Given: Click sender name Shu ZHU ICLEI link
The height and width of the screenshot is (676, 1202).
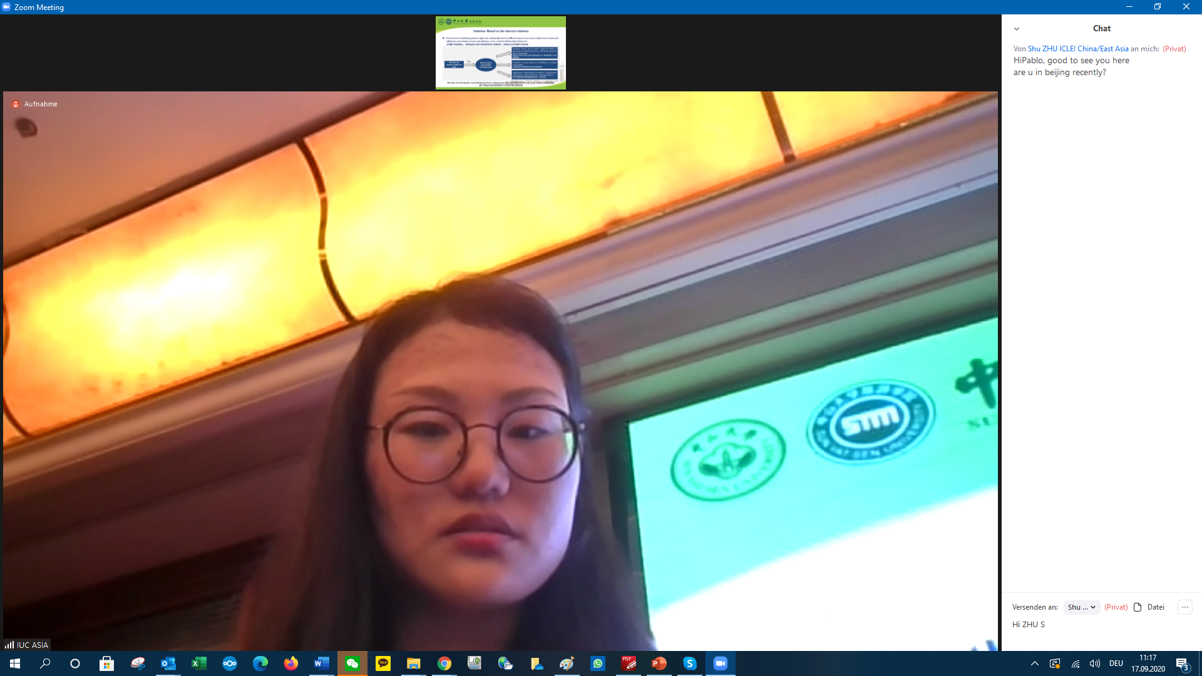Looking at the screenshot, I should (x=1077, y=49).
